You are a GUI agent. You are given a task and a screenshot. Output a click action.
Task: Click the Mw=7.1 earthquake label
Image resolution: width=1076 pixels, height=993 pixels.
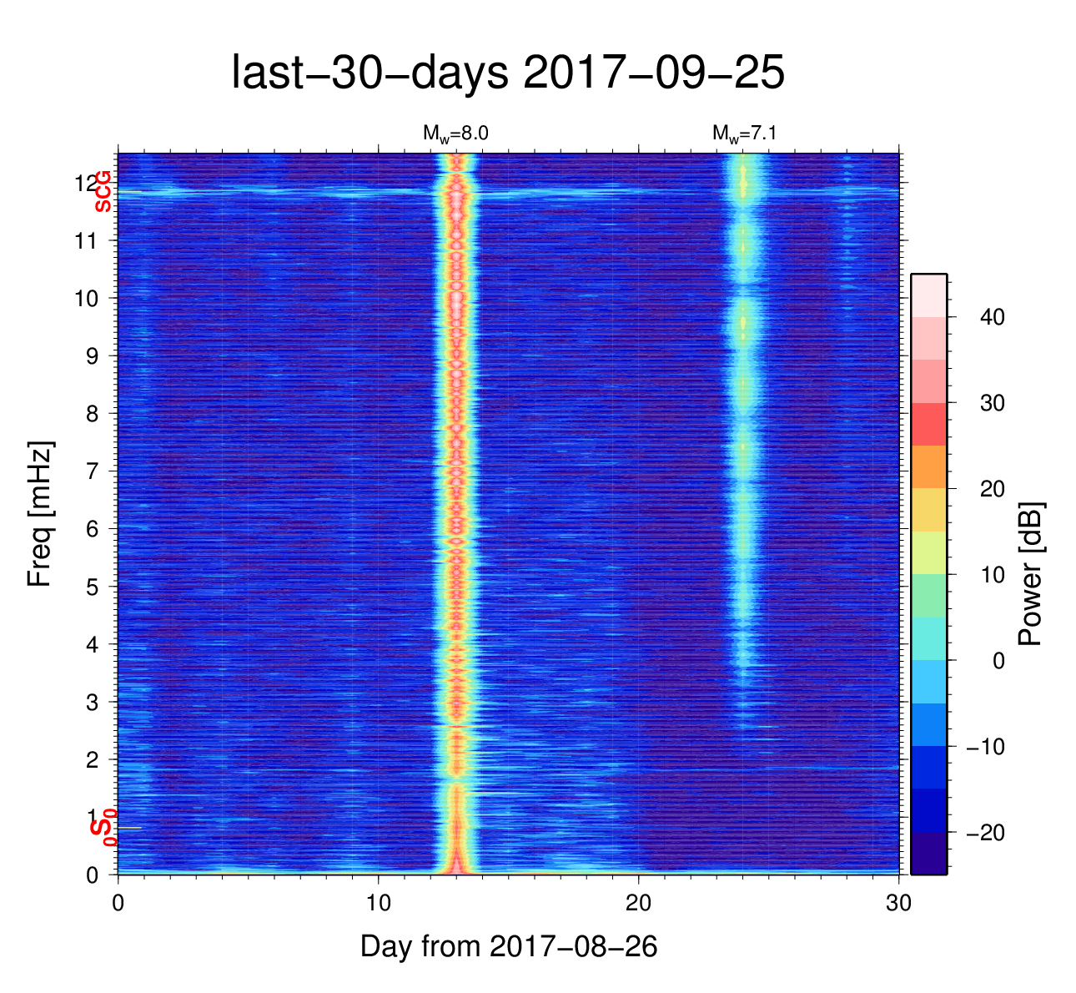tap(745, 134)
